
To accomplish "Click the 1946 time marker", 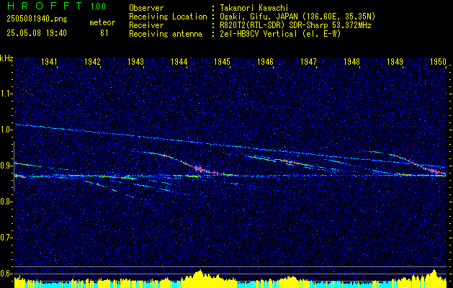I will click(265, 61).
